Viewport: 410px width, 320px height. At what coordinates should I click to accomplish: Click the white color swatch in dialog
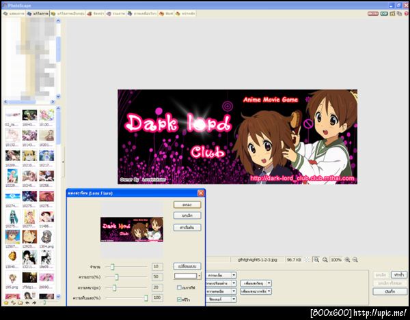[185, 276]
